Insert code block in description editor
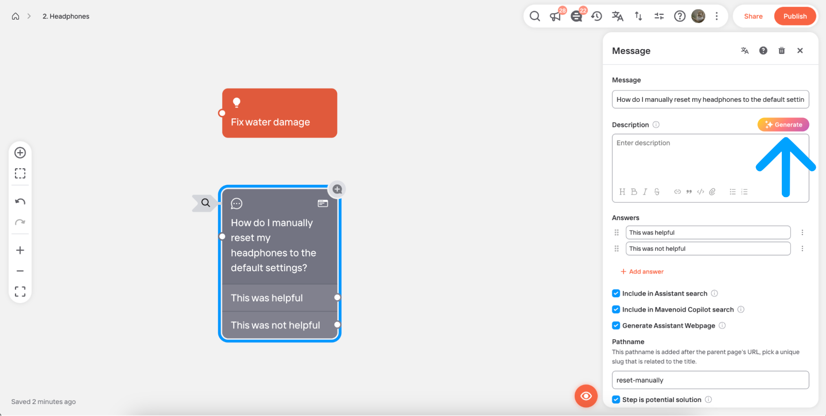The width and height of the screenshot is (826, 416). [x=700, y=192]
